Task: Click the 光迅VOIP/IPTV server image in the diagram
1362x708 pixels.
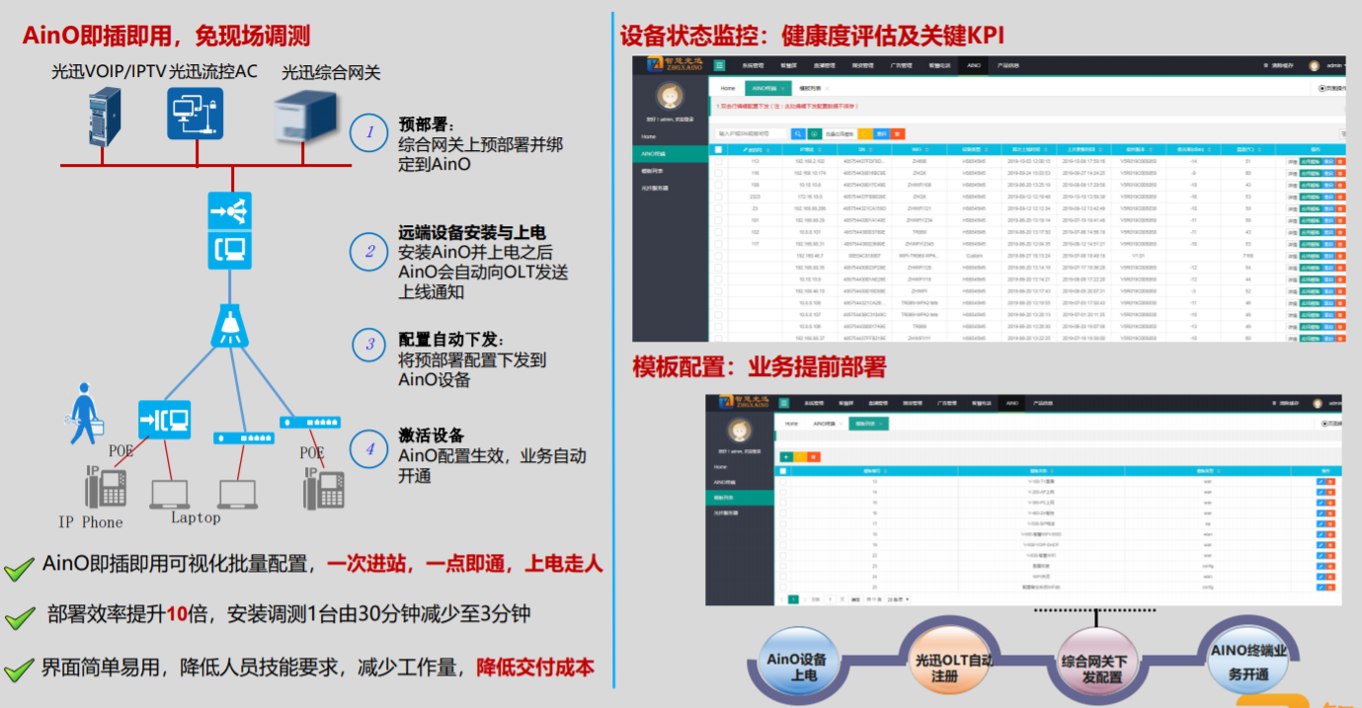Action: (106, 117)
